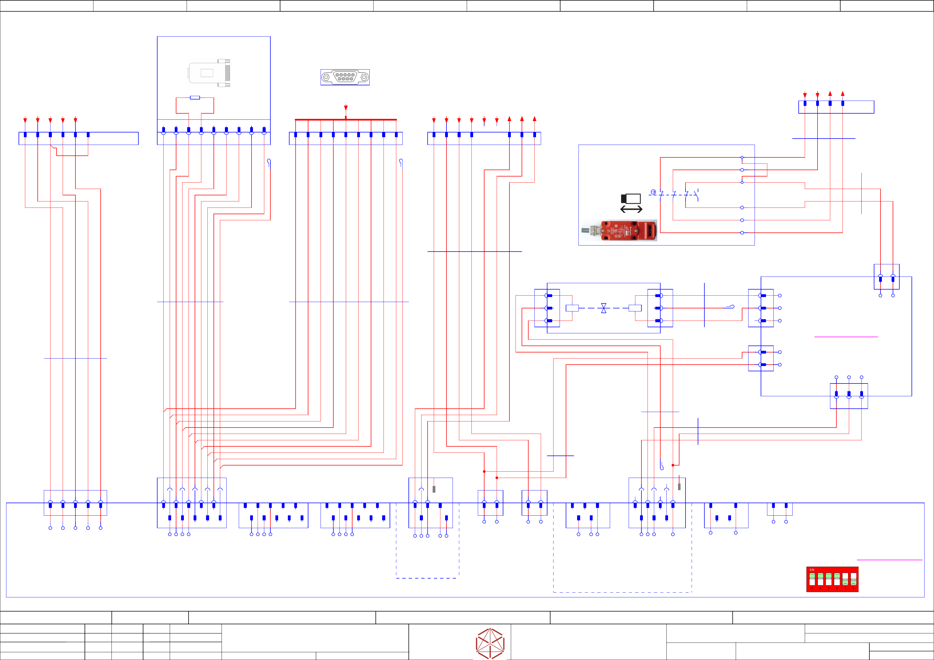Click DIP switch number 3

[829, 579]
